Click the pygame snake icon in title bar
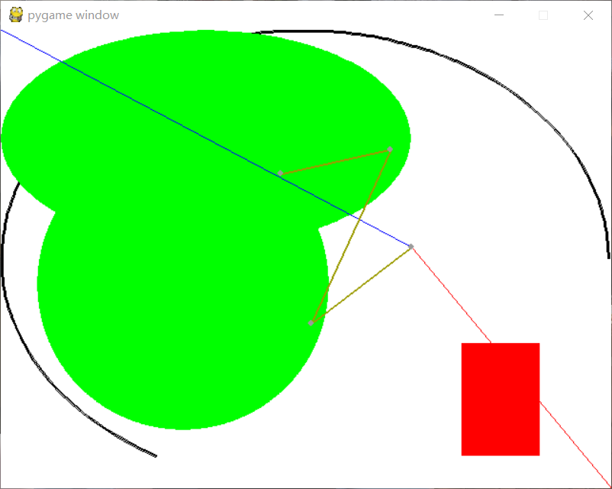Screen dimensions: 612x489 point(16,15)
